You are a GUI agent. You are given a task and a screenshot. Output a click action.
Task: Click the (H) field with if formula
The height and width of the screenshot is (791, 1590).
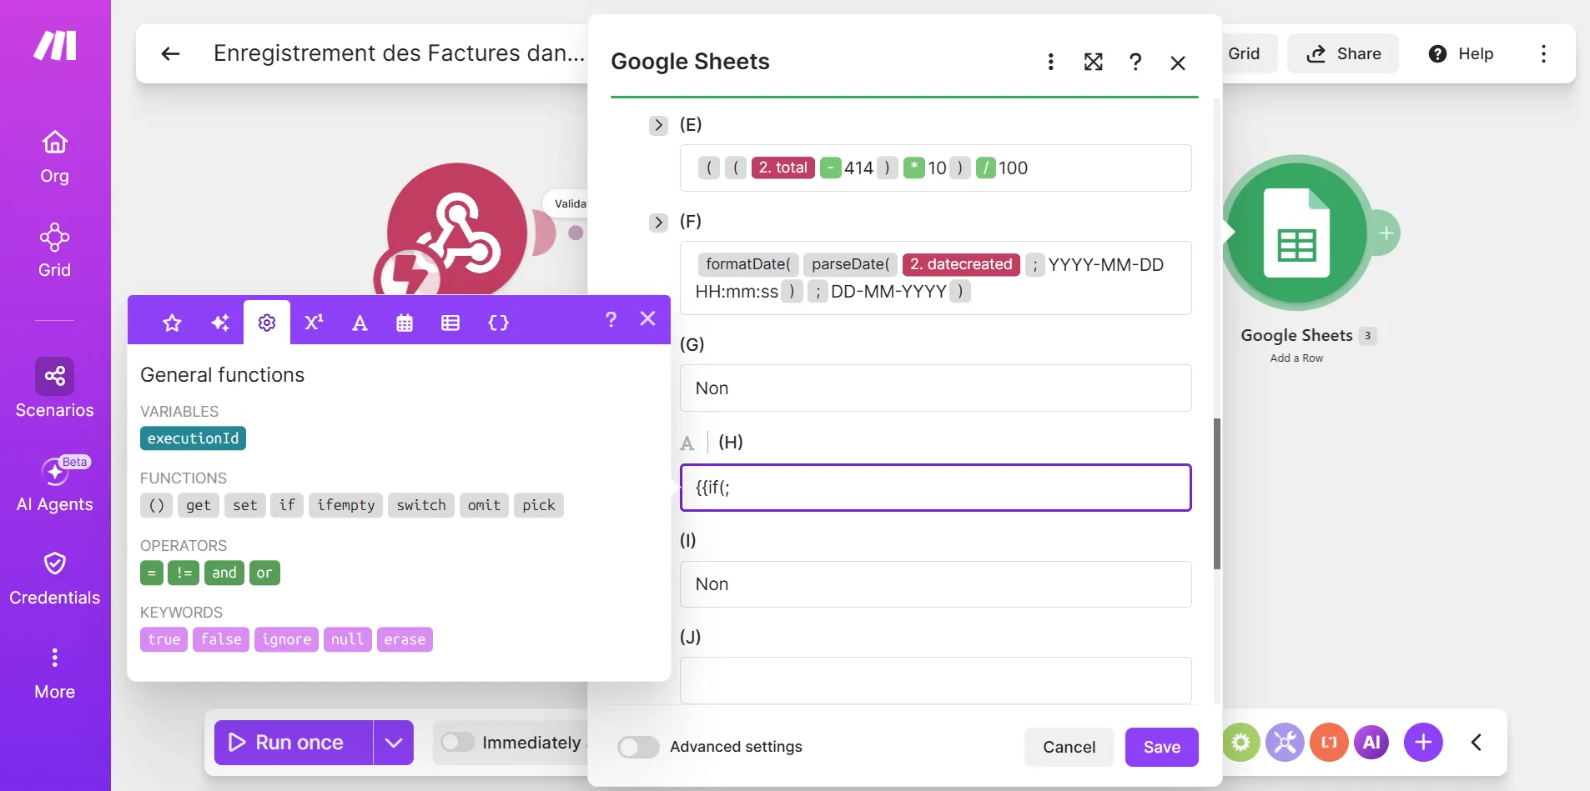click(935, 488)
